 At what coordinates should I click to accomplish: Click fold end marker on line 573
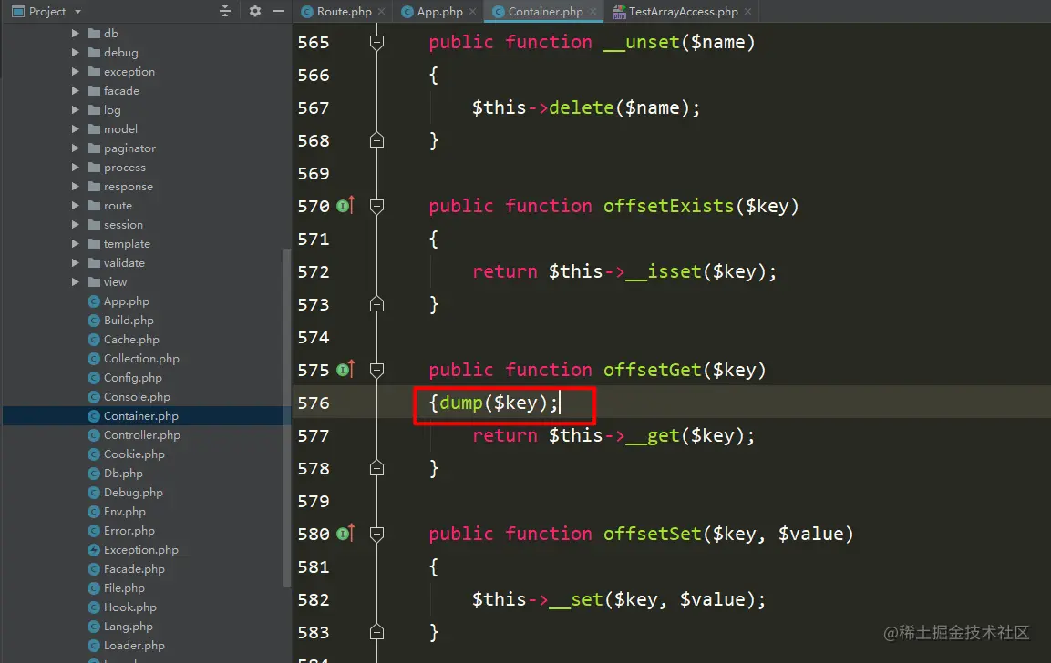pyautogui.click(x=376, y=304)
